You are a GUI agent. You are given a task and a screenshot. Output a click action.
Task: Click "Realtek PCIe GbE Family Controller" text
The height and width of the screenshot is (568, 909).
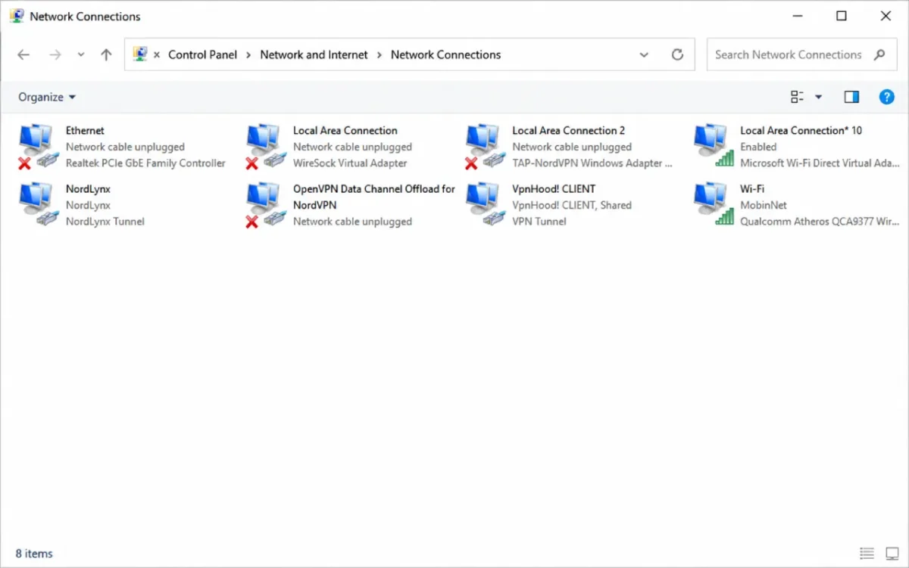click(x=145, y=163)
